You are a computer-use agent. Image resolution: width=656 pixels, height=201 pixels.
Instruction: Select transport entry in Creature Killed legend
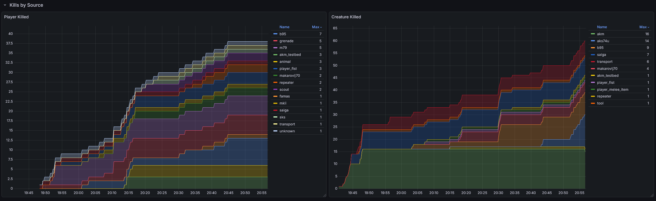click(x=605, y=62)
